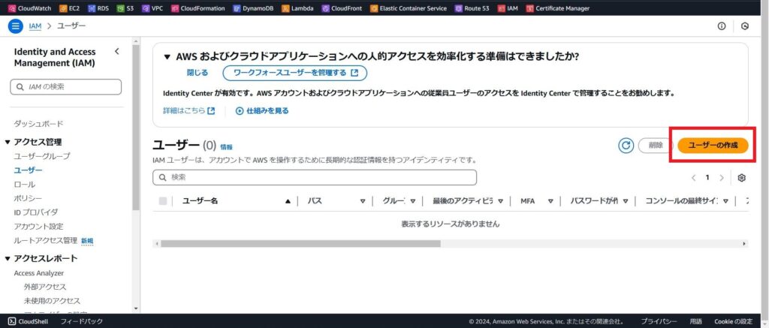The image size is (769, 328).
Task: Open the CloudWatch service shortcut icon
Action: pyautogui.click(x=11, y=8)
